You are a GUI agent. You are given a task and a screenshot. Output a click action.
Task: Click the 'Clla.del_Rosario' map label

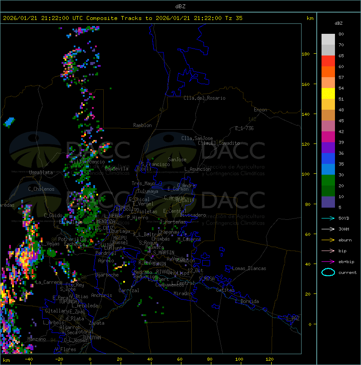[x=204, y=98]
